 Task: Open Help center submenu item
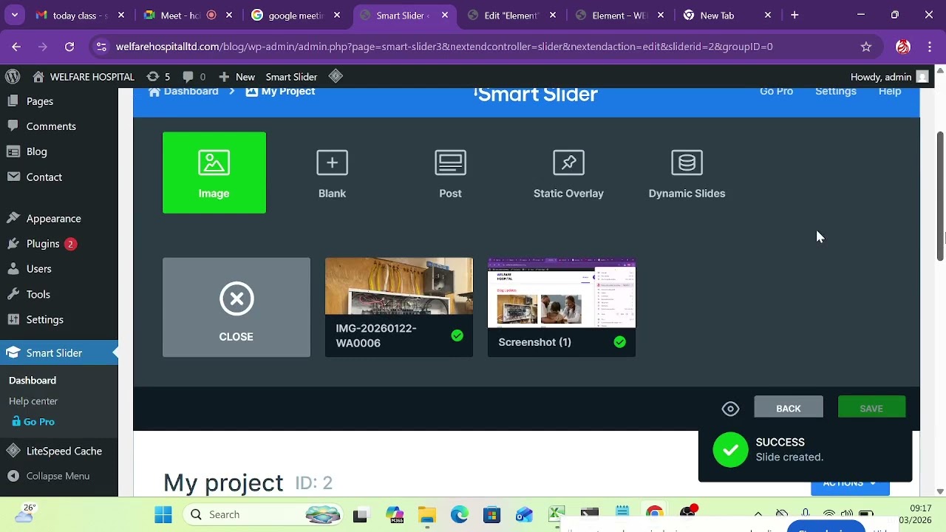pyautogui.click(x=33, y=401)
